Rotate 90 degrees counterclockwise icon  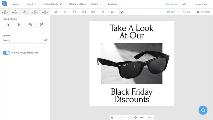coord(30,25)
